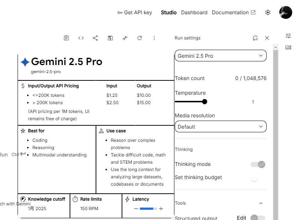Click the blue Gemini sparkle logo
Image resolution: width=296 pixels, height=220 pixels.
25,62
